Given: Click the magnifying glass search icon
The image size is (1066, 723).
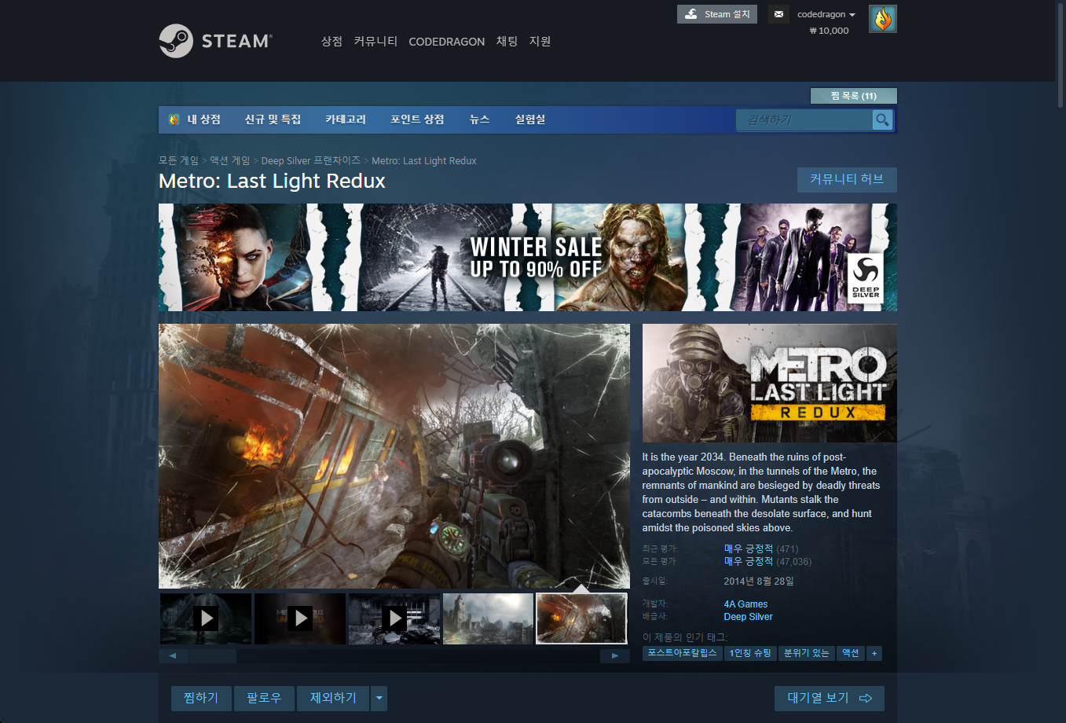Looking at the screenshot, I should coord(883,119).
